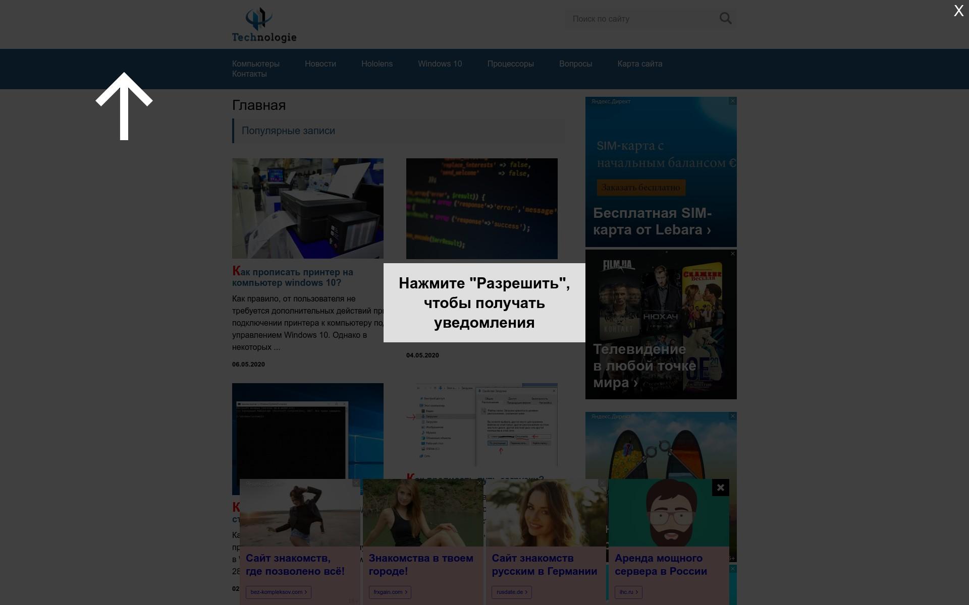Open the ihc.ru ad link
The height and width of the screenshot is (605, 969).
coord(628,592)
